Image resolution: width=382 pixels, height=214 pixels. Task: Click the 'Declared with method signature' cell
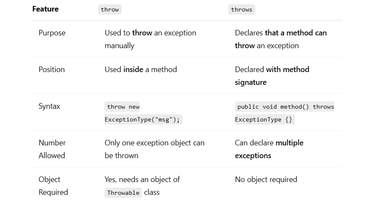[272, 76]
